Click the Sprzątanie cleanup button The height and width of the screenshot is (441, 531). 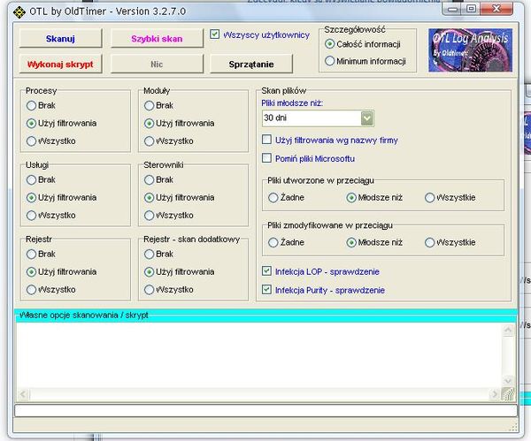coord(251,65)
